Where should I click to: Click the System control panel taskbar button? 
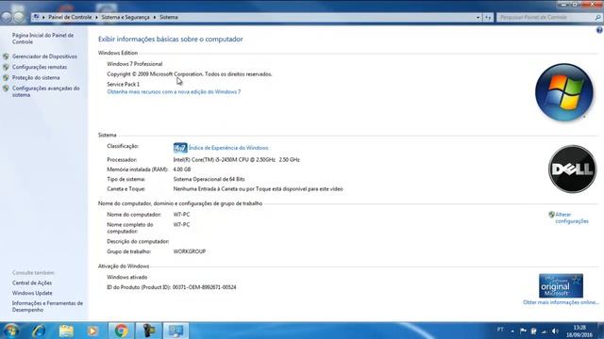pyautogui.click(x=176, y=331)
